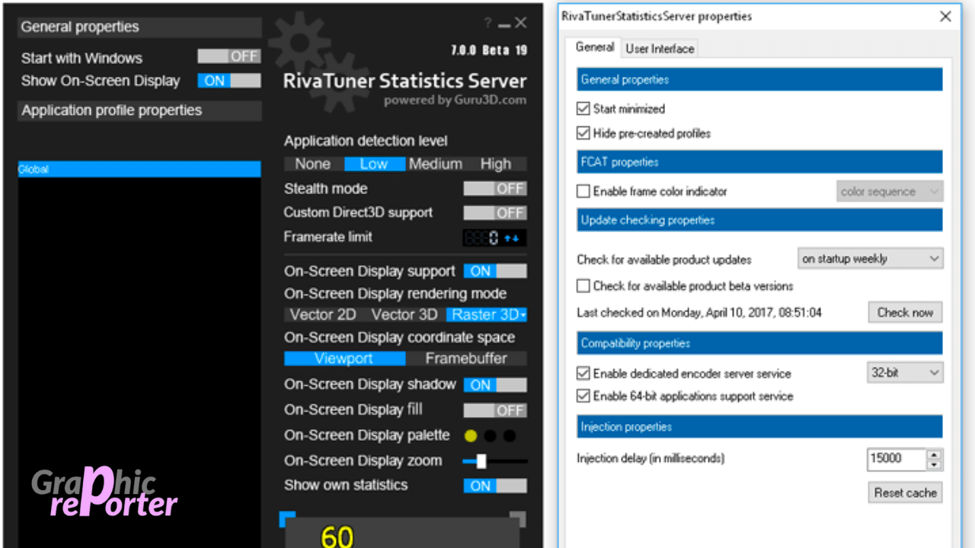The image size is (975, 548).
Task: Open the help question mark icon in RivaTuner
Action: click(x=487, y=24)
